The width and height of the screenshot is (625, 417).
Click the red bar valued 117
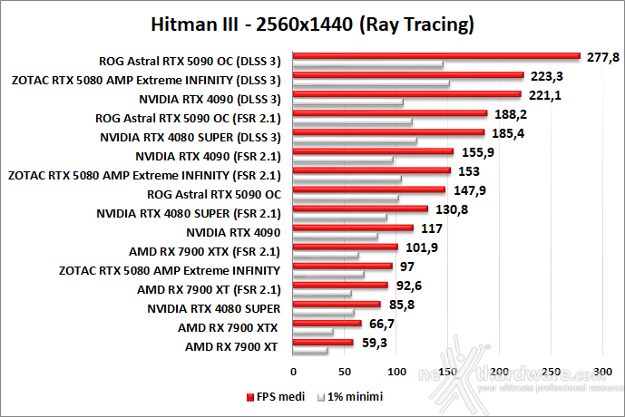(x=353, y=228)
